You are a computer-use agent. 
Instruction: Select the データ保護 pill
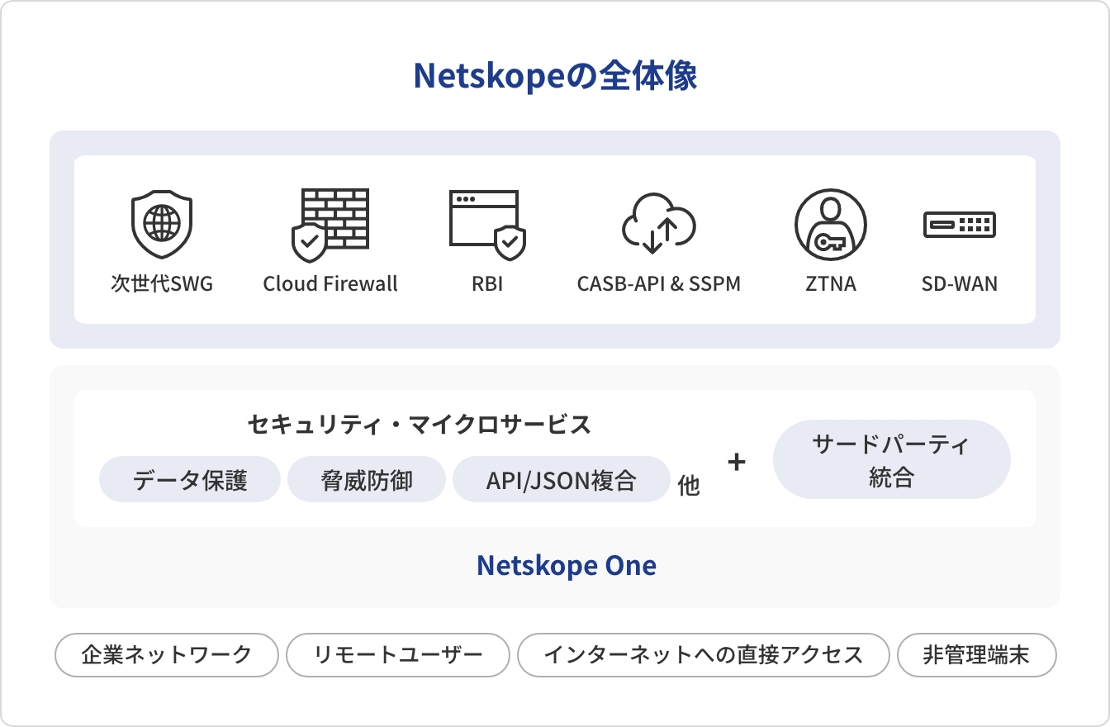pyautogui.click(x=190, y=480)
